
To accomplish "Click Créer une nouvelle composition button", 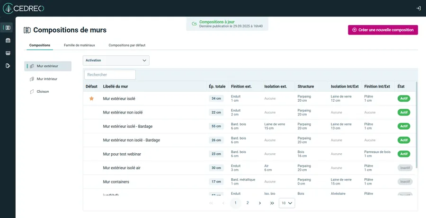I will (382, 30).
